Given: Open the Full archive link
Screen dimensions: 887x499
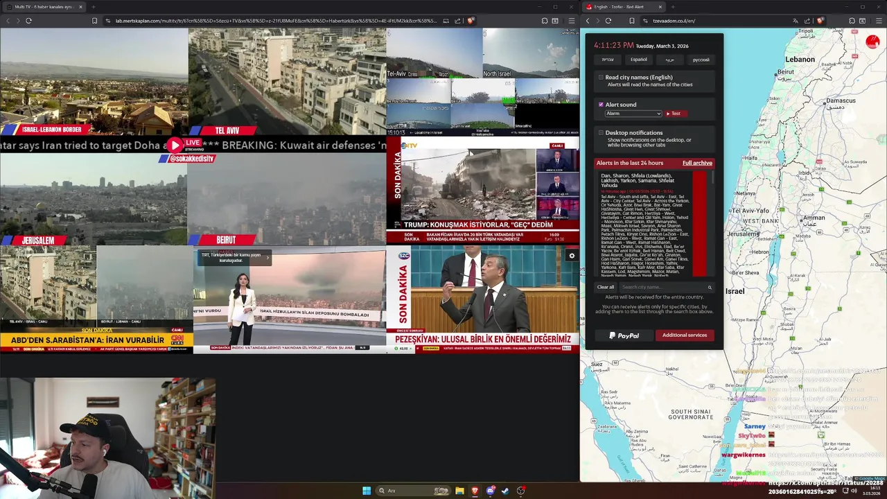Looking at the screenshot, I should pos(697,163).
